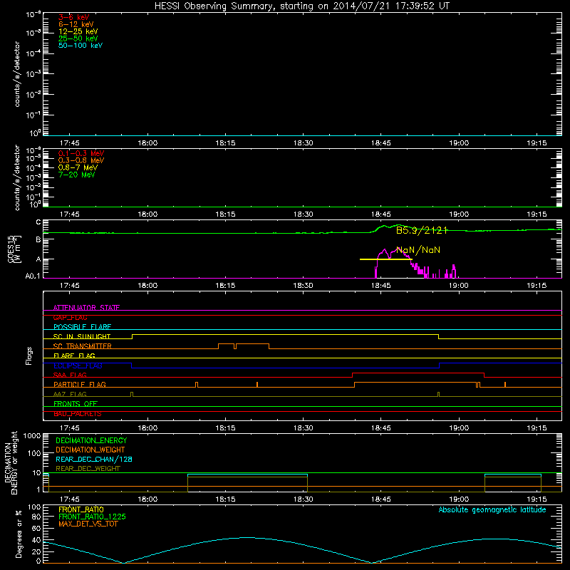
Task: Click the SC_TRANSMITTER flag label
Action: pos(82,346)
